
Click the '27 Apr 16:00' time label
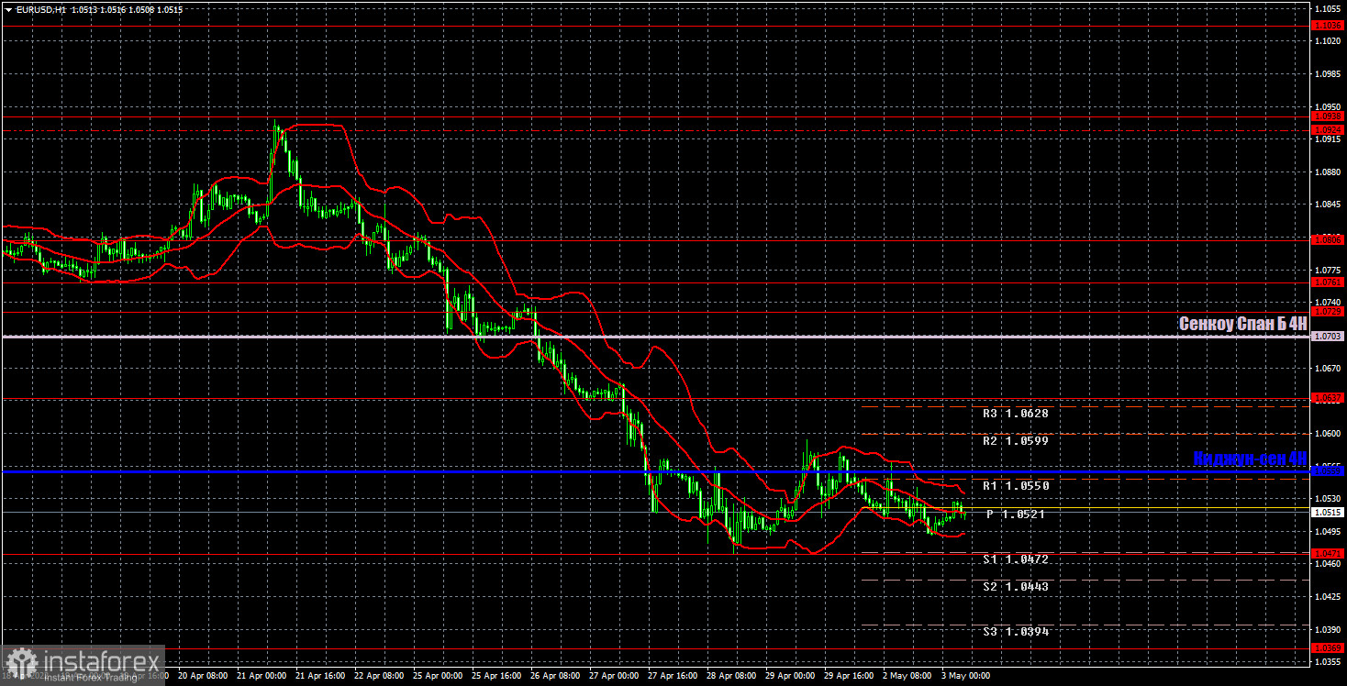674,676
